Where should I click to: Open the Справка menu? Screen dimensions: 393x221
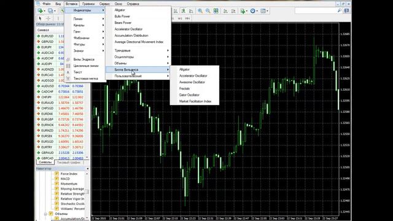133,4
